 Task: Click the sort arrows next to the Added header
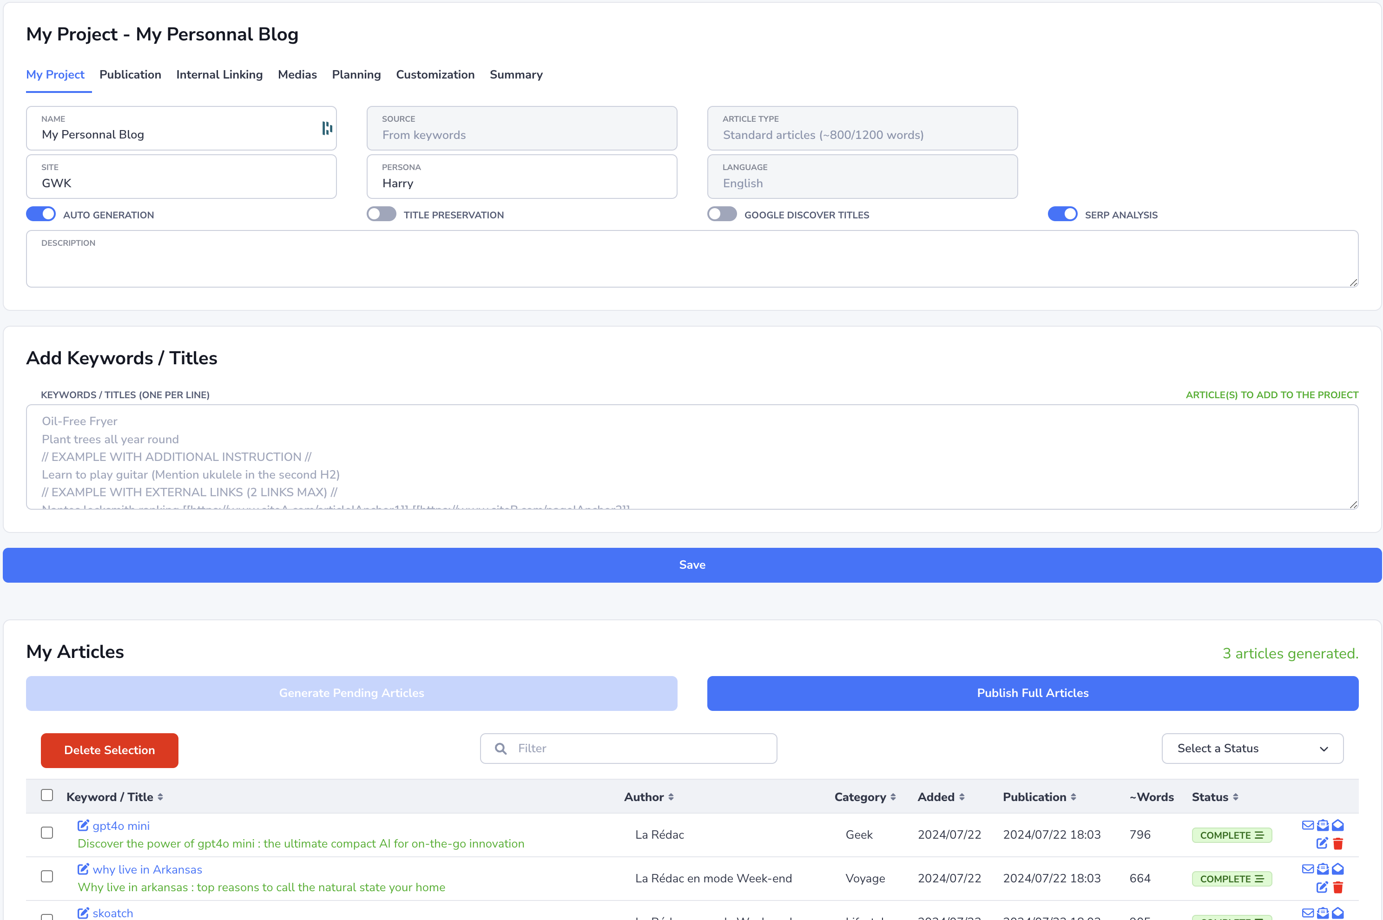coord(962,797)
